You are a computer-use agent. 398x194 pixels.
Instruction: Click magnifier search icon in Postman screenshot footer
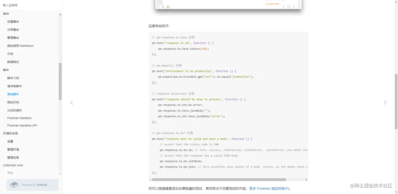pyautogui.click(x=163, y=7)
